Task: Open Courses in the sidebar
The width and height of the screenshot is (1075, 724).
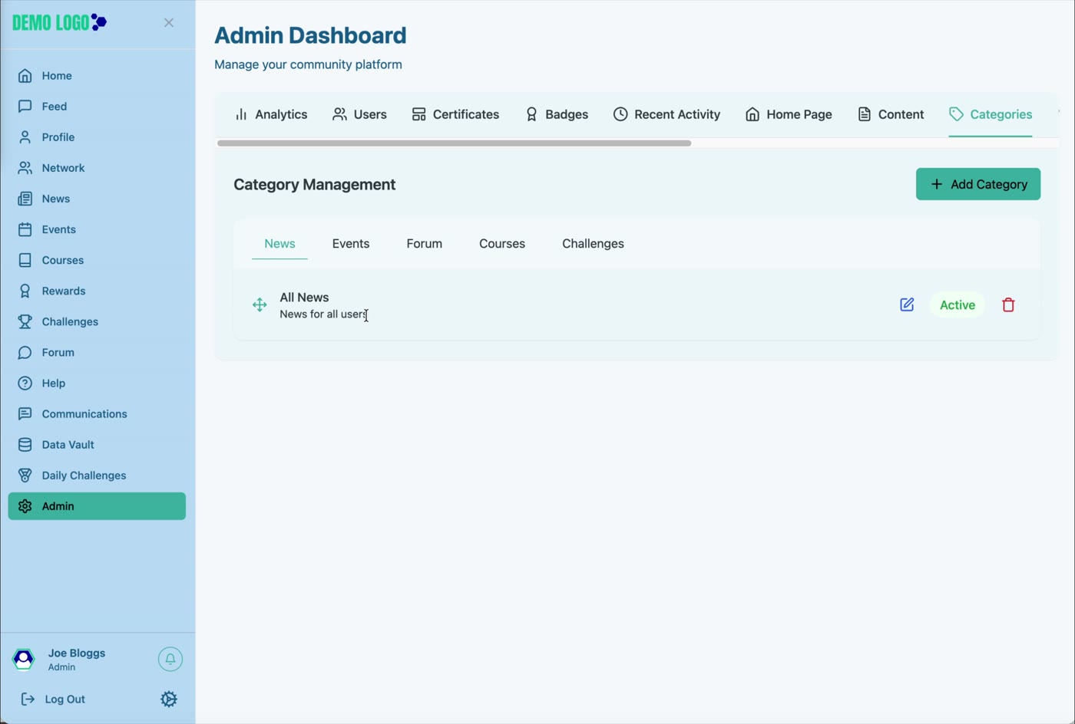Action: coord(97,260)
